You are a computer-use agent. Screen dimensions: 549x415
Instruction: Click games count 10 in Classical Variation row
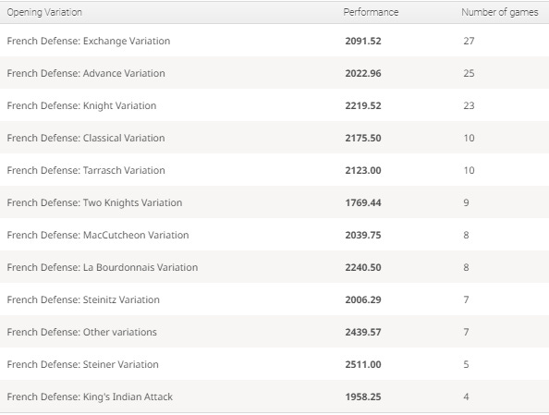point(470,138)
